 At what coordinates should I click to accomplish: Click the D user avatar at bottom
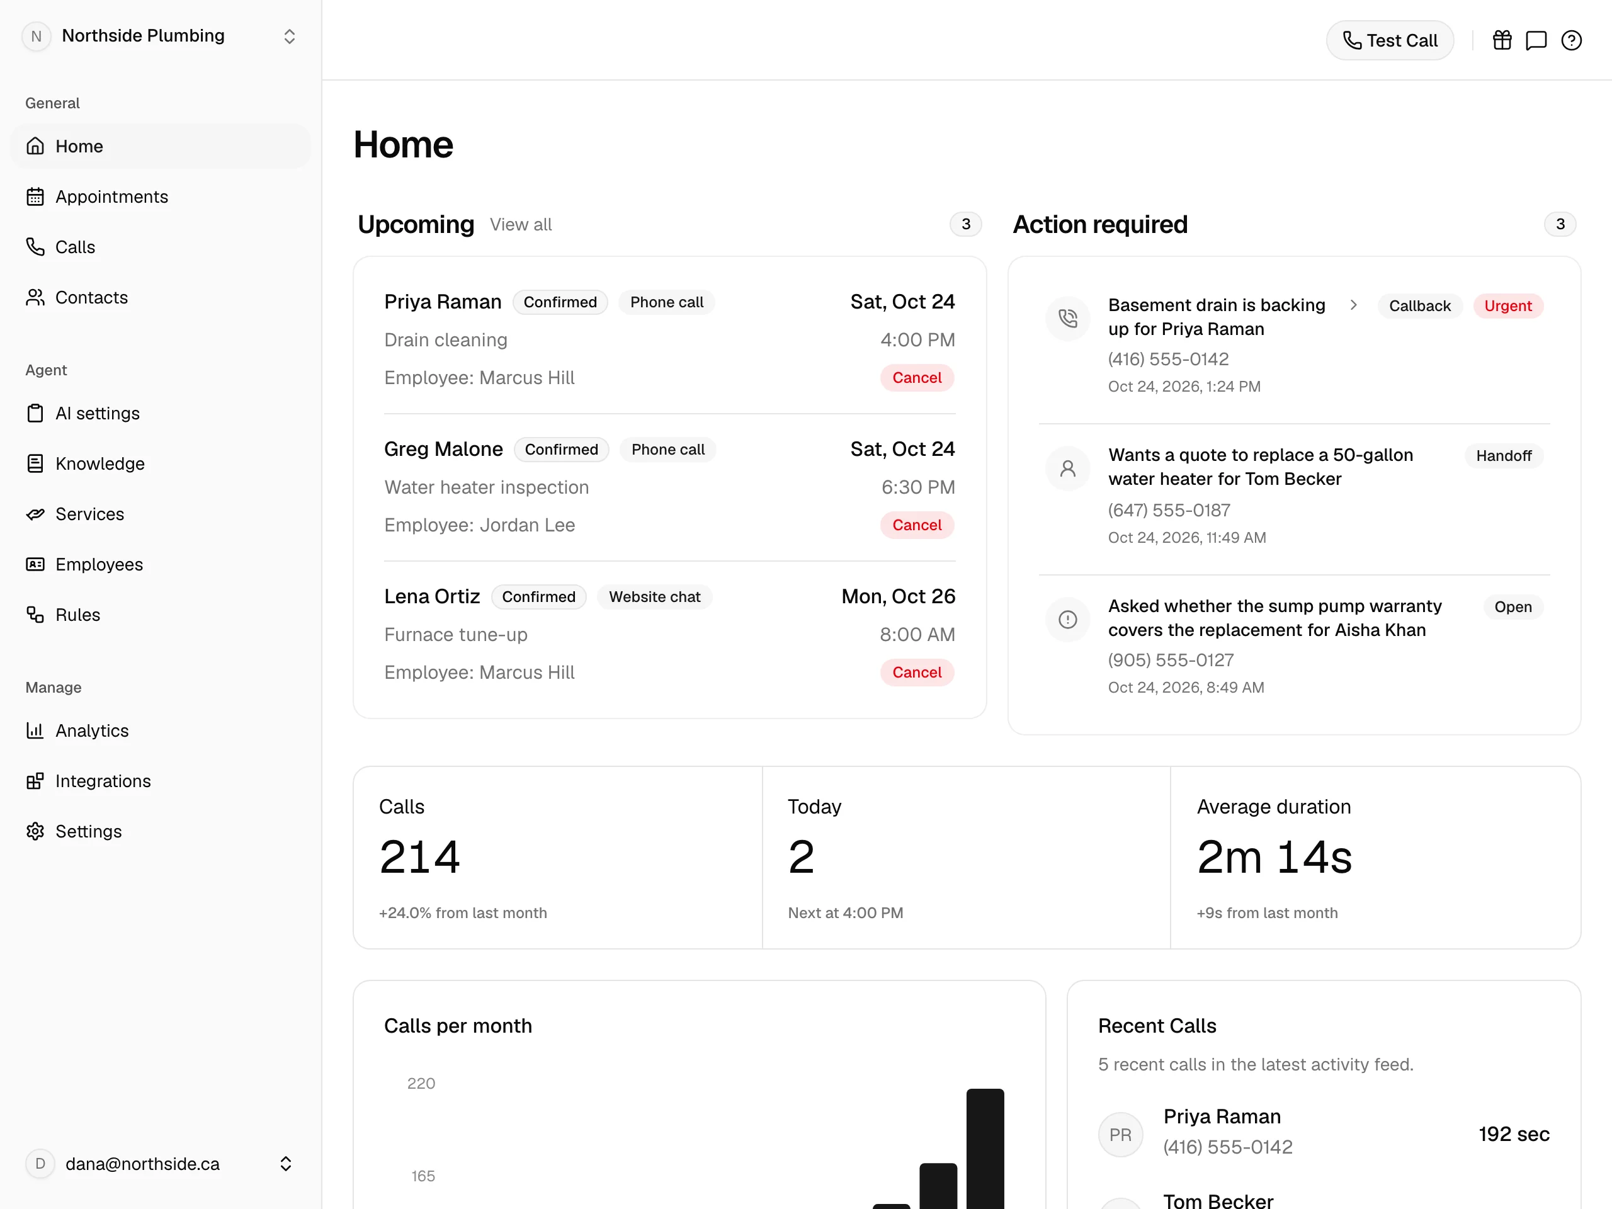click(x=40, y=1163)
